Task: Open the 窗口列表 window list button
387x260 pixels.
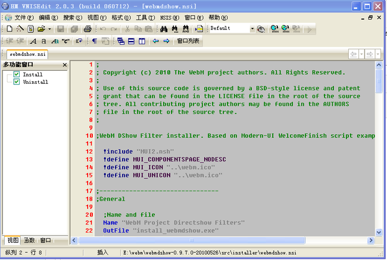Action: click(x=188, y=41)
